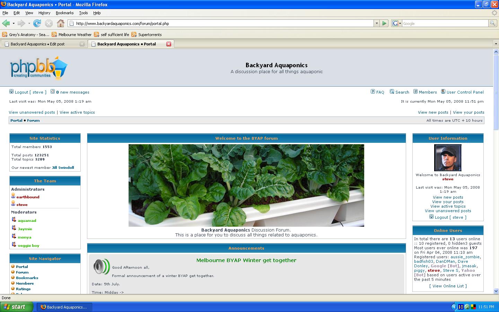Click the Home toolbar icon
The height and width of the screenshot is (312, 499).
[61, 23]
